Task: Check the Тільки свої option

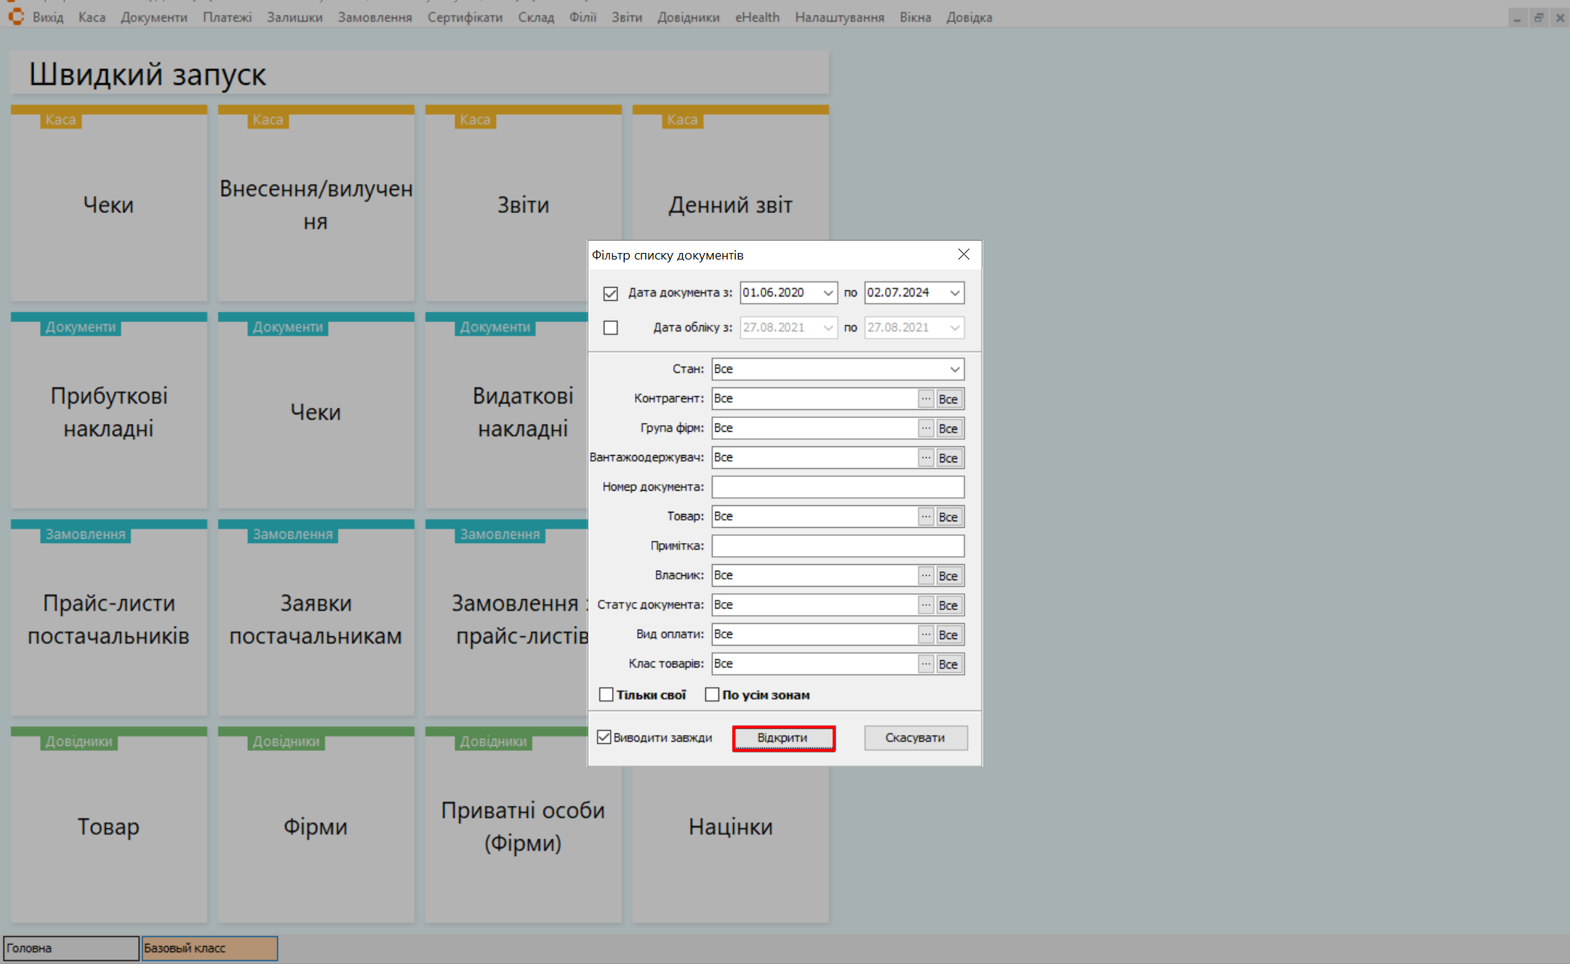Action: [x=606, y=695]
